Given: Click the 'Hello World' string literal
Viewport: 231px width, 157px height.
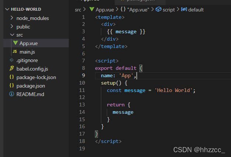Looking at the screenshot, I should pyautogui.click(x=173, y=90).
